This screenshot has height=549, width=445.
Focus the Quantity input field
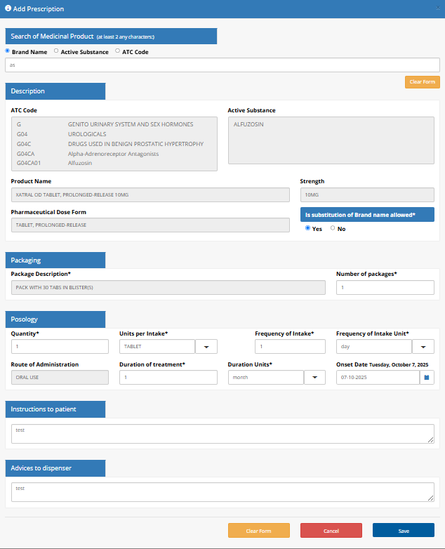point(60,347)
